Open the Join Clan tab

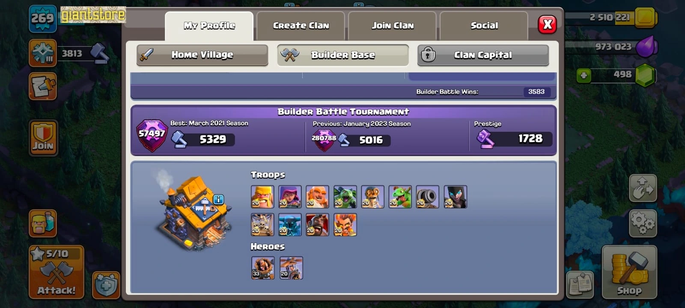(393, 26)
